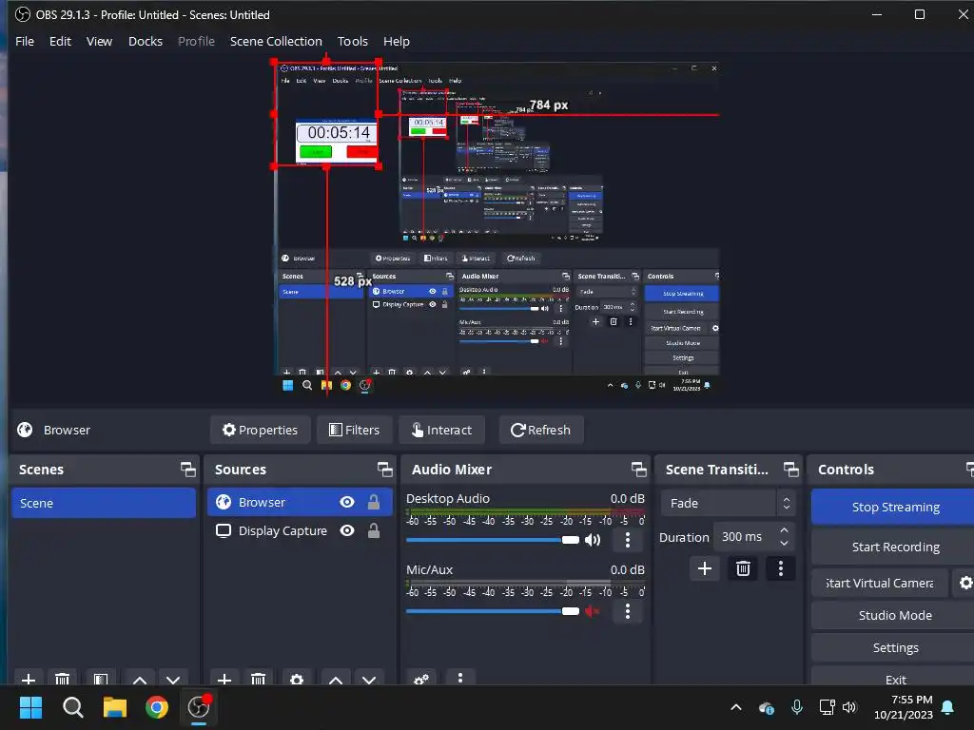Open the taskbar clock showing 7:55 PM
Image resolution: width=974 pixels, height=730 pixels.
point(904,707)
